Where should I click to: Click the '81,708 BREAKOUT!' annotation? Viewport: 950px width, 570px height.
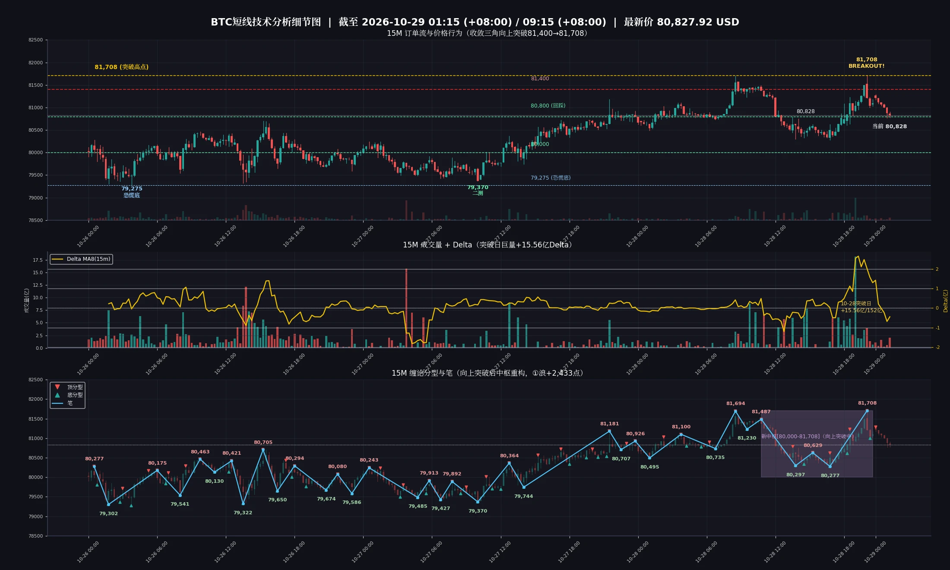point(866,63)
